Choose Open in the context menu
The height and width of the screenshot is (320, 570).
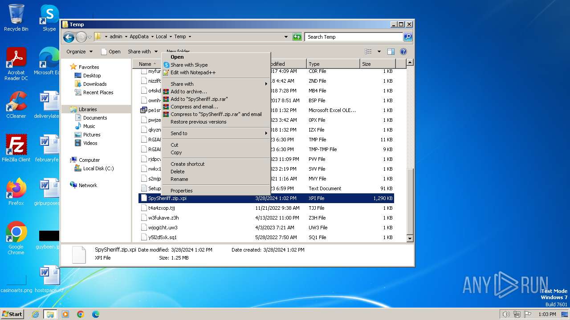pos(216,57)
